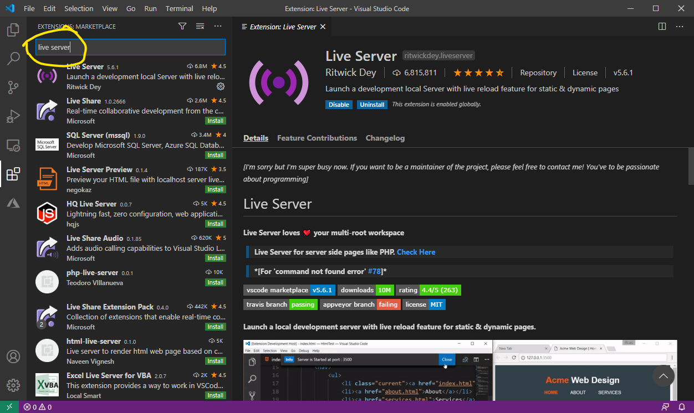
Task: Open the Source Control view
Action: pos(13,87)
